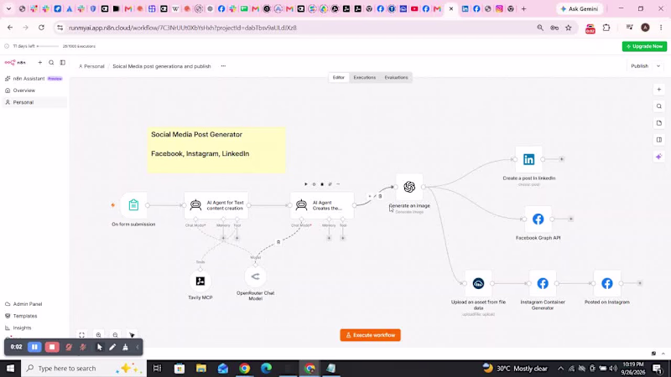The image size is (671, 377).
Task: Click the n8n sidebar search icon
Action: coord(51,62)
